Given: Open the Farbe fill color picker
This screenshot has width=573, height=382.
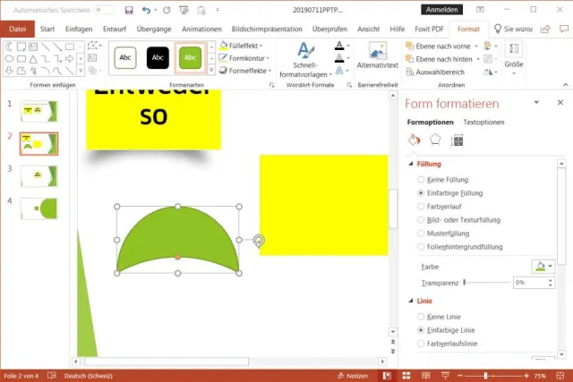Looking at the screenshot, I should tap(543, 266).
